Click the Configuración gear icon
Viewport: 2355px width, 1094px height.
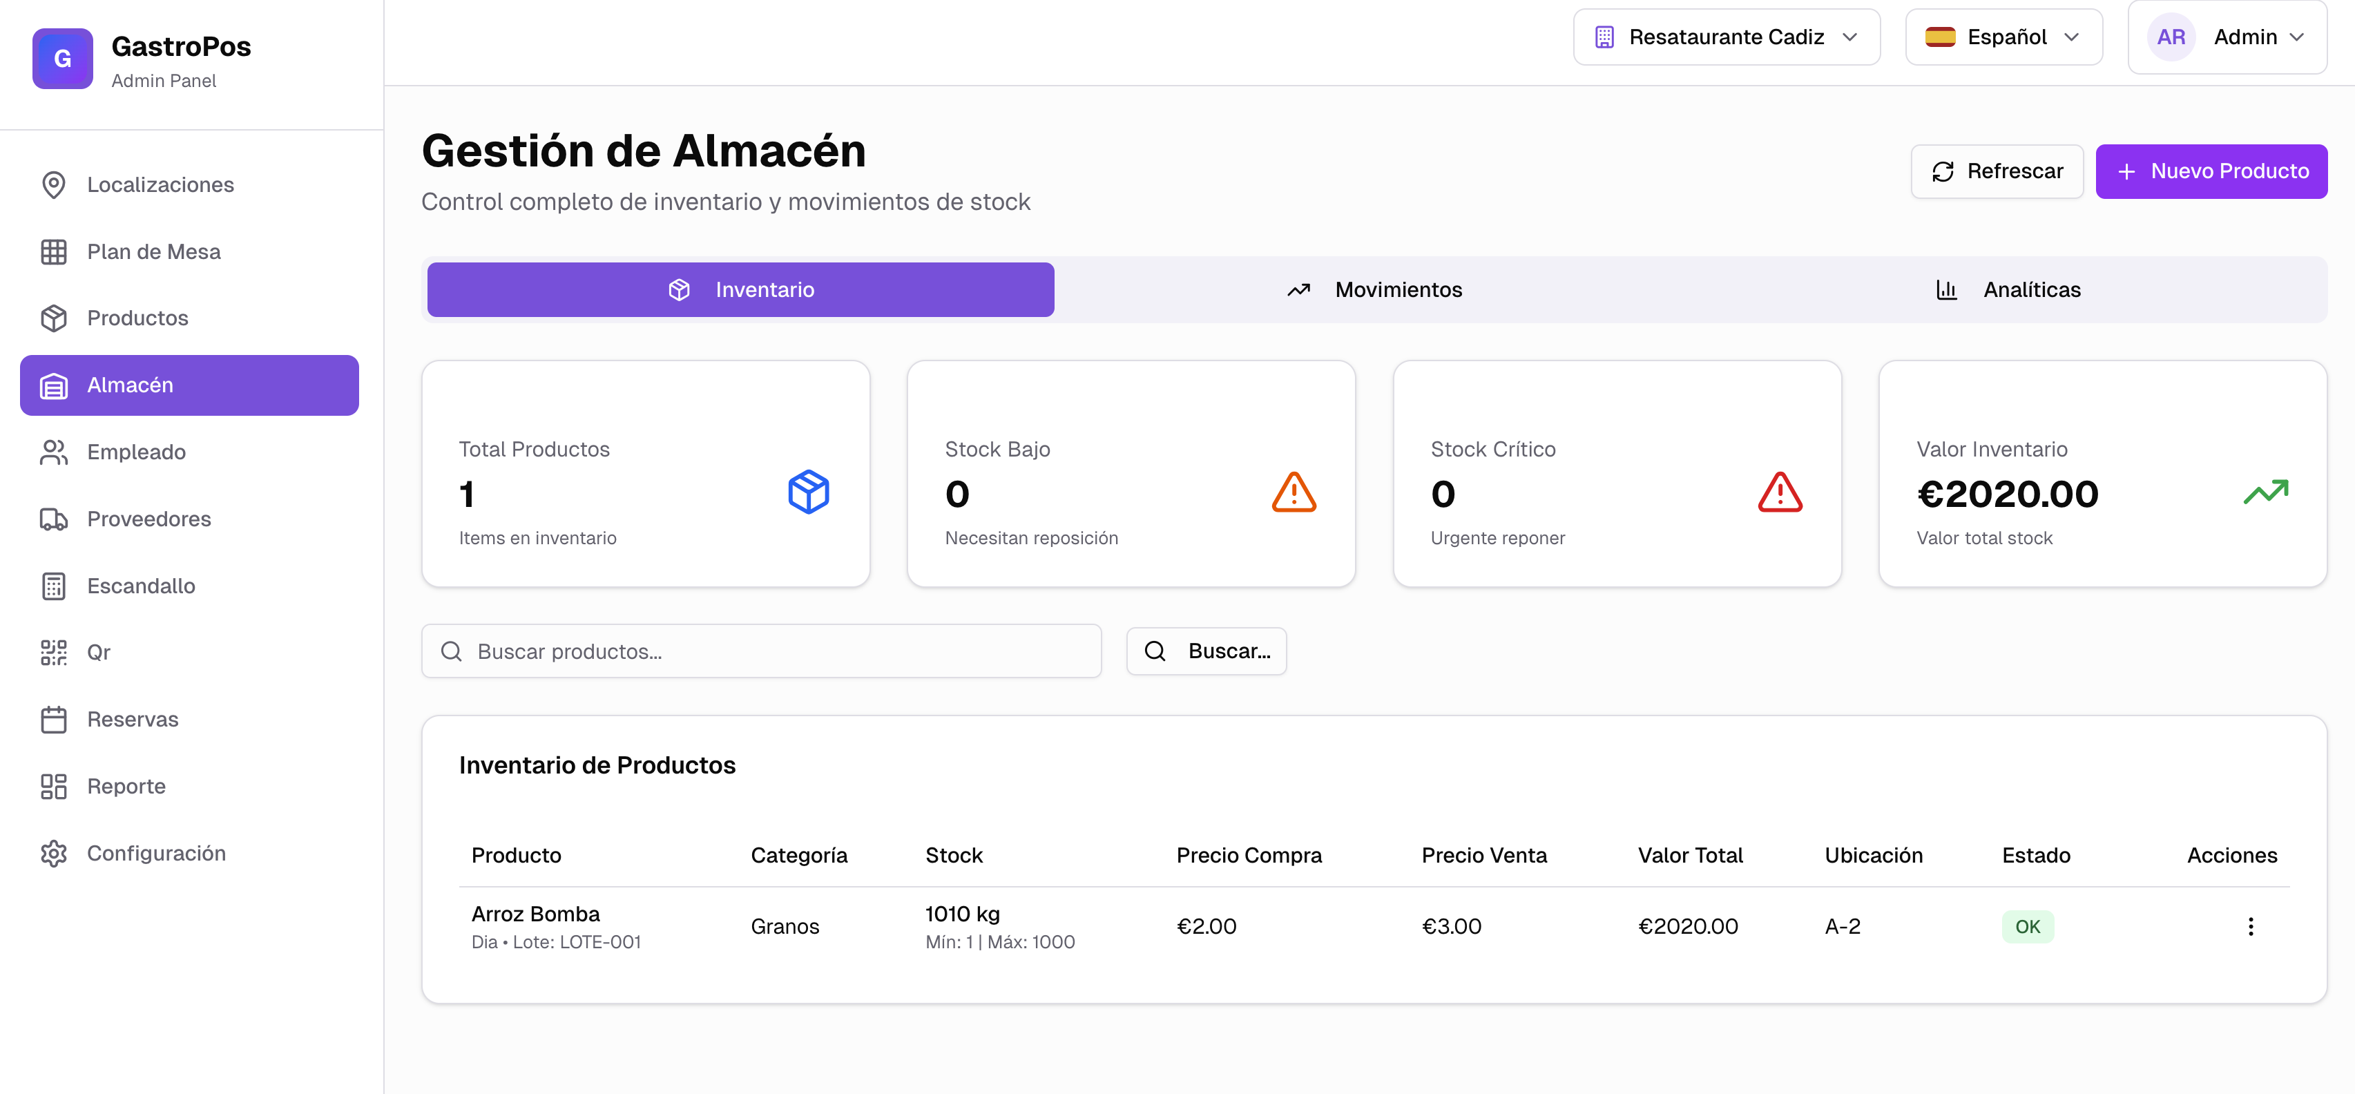pos(53,853)
